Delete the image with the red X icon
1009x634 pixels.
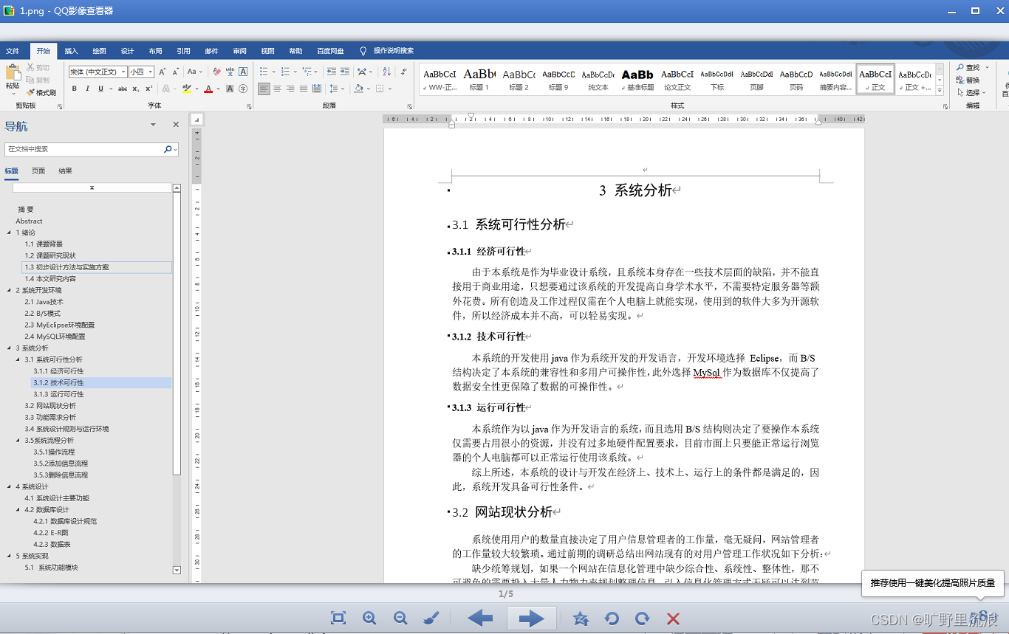673,619
